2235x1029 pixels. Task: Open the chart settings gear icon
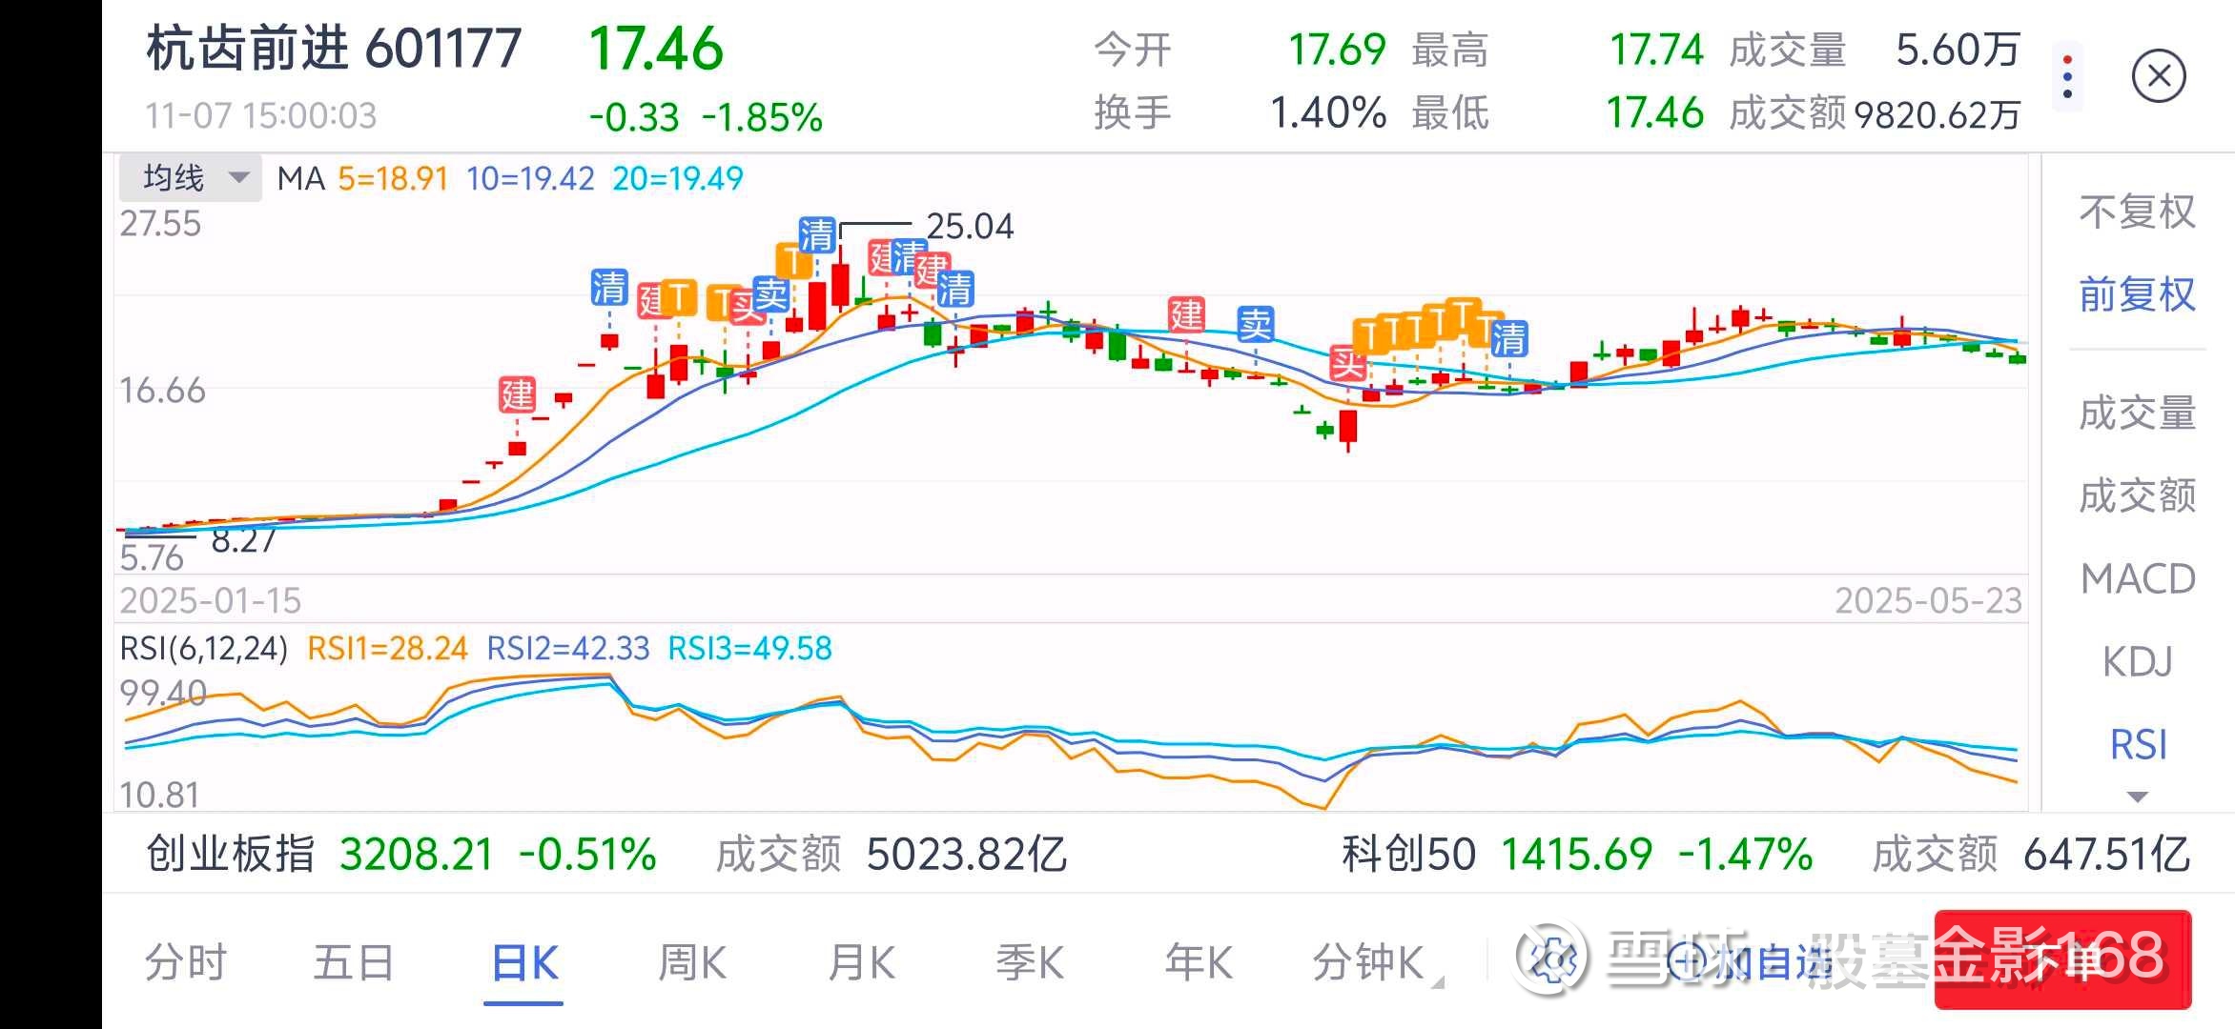point(1554,959)
